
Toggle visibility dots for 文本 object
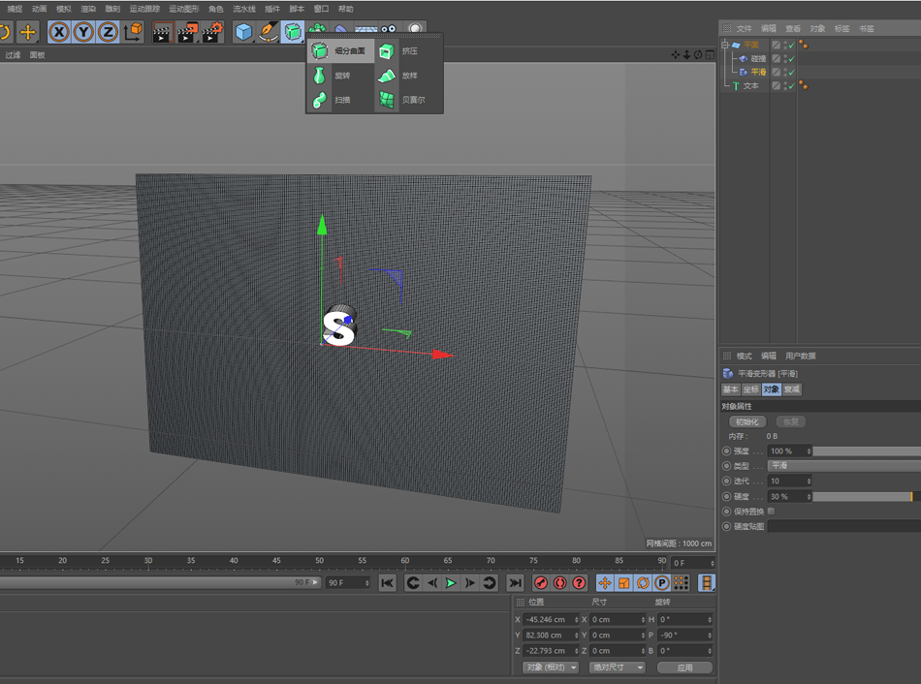pyautogui.click(x=785, y=85)
